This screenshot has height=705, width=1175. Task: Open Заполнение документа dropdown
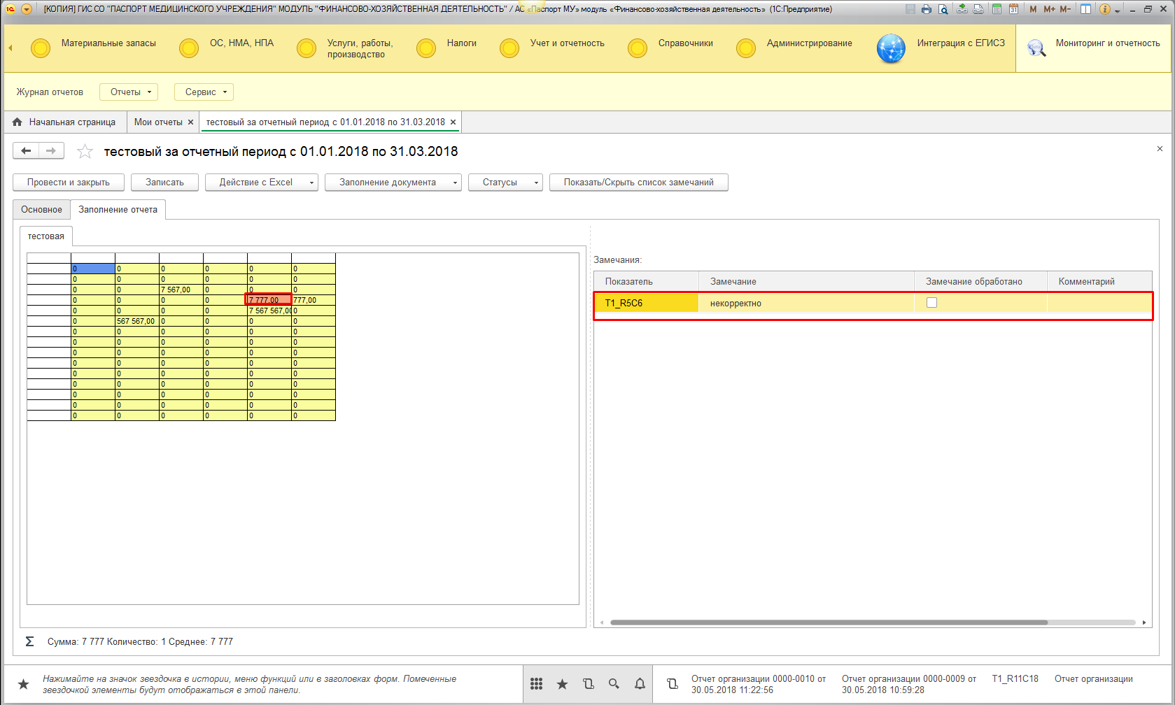393,183
